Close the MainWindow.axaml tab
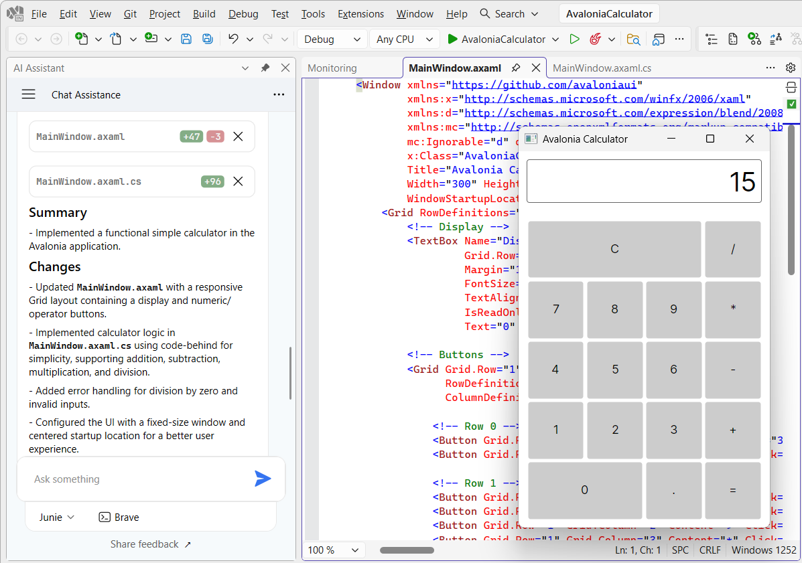The height and width of the screenshot is (563, 802). [x=535, y=68]
